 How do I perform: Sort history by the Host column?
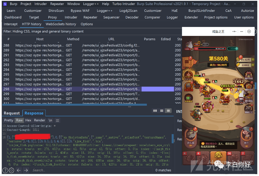coord(40,39)
